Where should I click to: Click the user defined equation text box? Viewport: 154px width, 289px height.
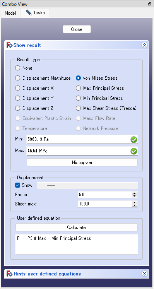coord(77,245)
